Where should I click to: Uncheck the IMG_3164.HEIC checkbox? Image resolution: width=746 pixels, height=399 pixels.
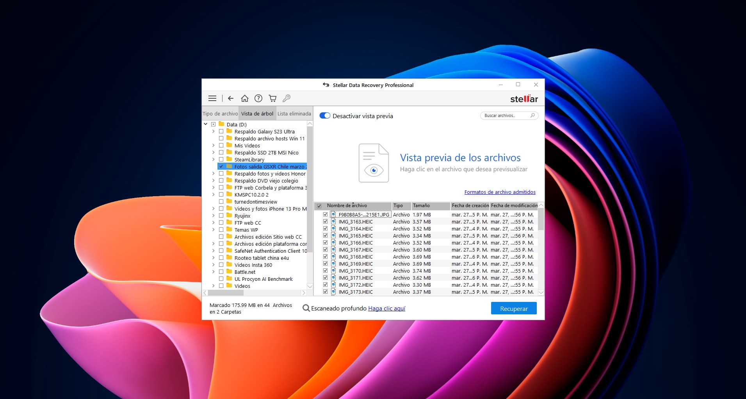point(325,229)
